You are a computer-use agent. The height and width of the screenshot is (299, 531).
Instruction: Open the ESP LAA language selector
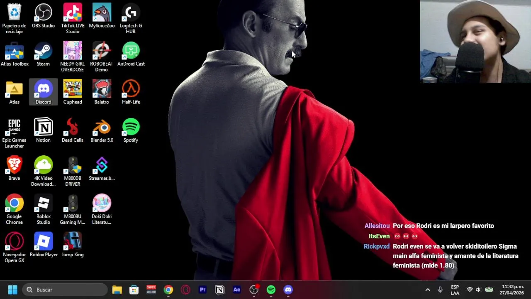(x=455, y=290)
